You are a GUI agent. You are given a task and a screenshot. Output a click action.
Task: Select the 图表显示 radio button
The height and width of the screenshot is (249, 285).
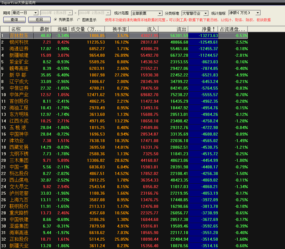79,20
